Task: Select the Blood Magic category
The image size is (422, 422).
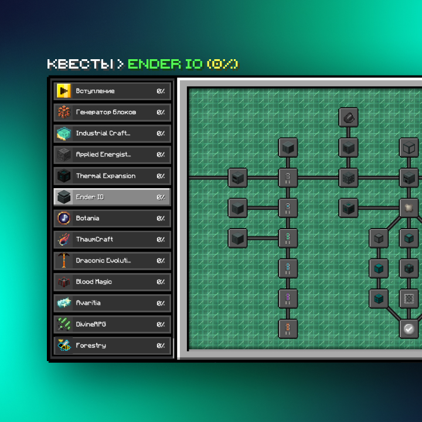Action: (112, 282)
